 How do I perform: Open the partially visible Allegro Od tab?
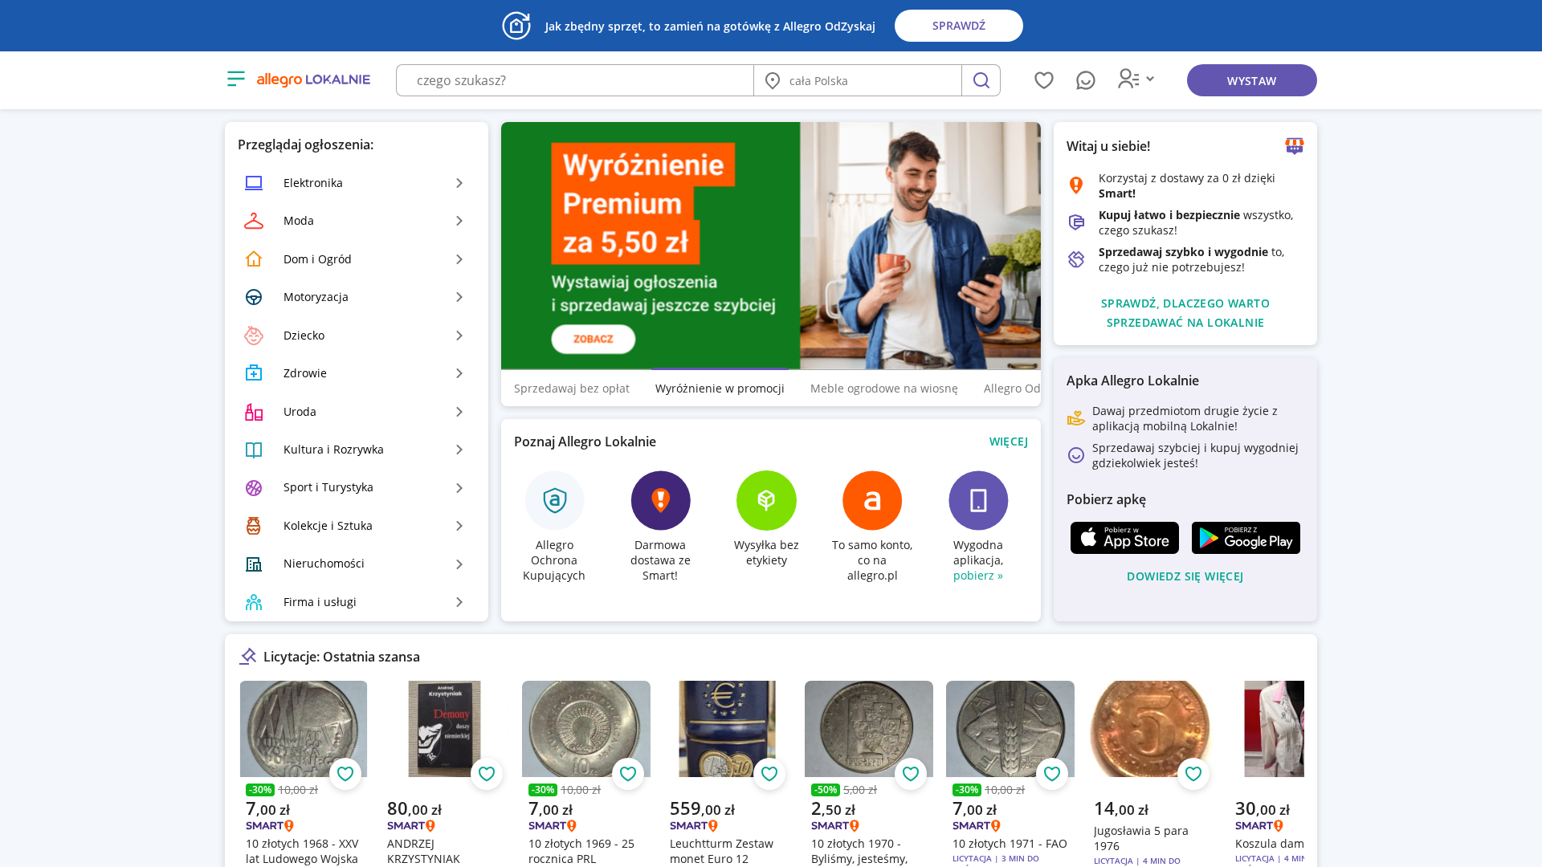click(x=1012, y=389)
